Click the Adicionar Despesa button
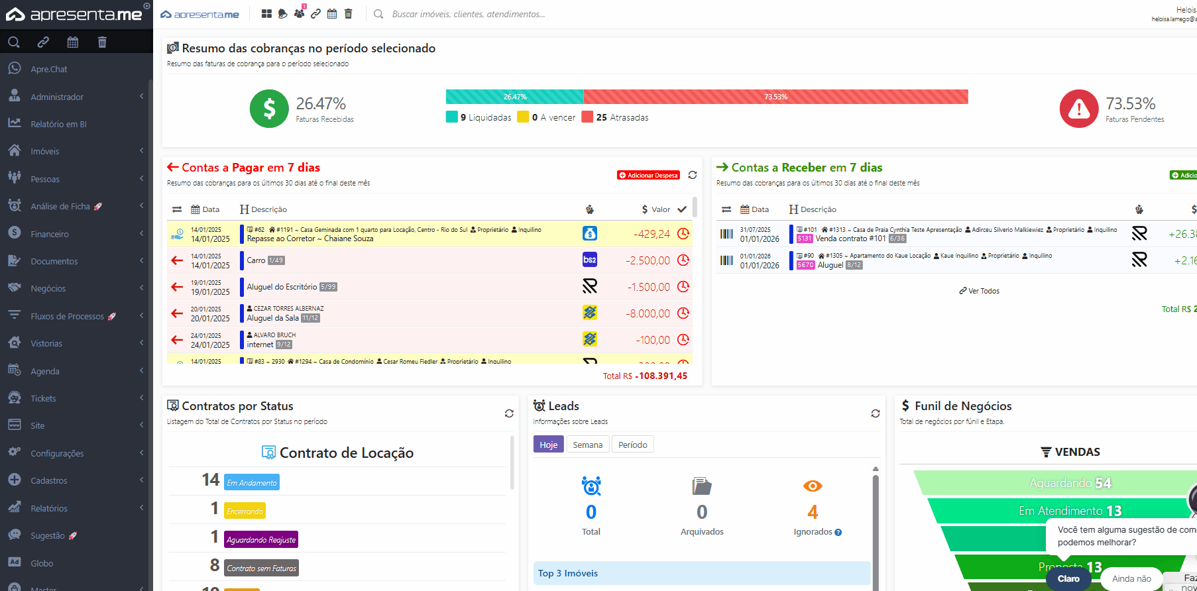The height and width of the screenshot is (591, 1197). [x=648, y=176]
